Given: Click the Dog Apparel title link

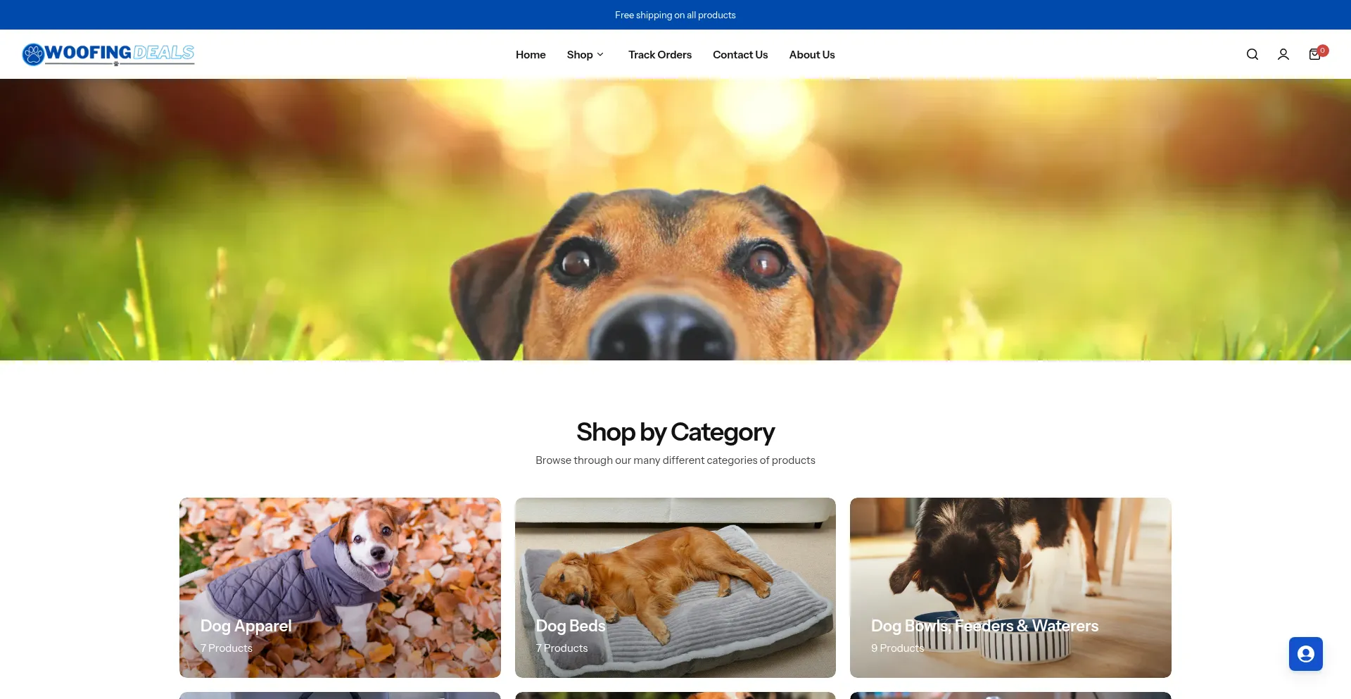Looking at the screenshot, I should [x=246, y=626].
